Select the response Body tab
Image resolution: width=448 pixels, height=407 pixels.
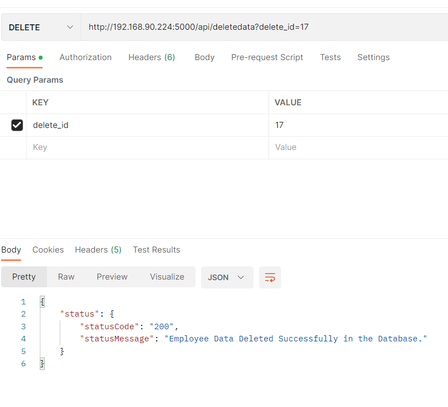coord(11,250)
